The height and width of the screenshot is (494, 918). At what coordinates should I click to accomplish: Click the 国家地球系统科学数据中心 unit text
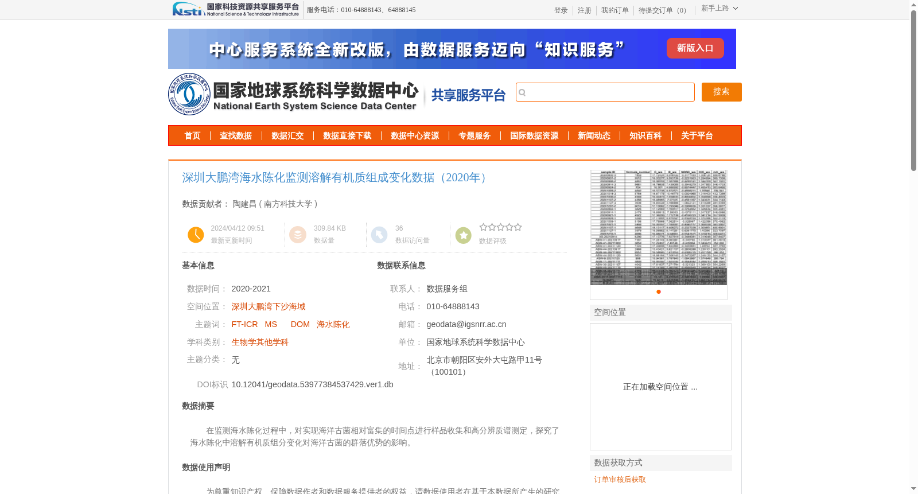476,343
